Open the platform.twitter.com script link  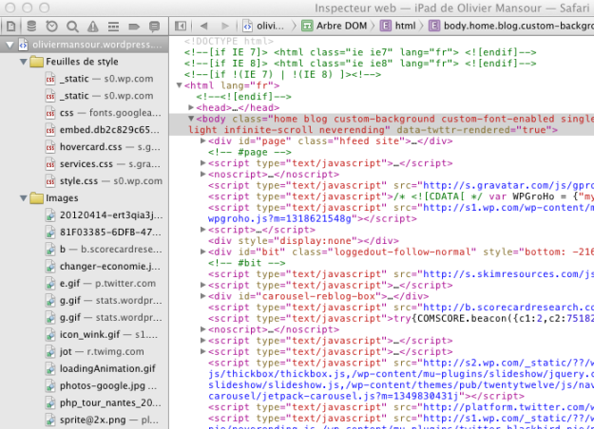coord(508,407)
